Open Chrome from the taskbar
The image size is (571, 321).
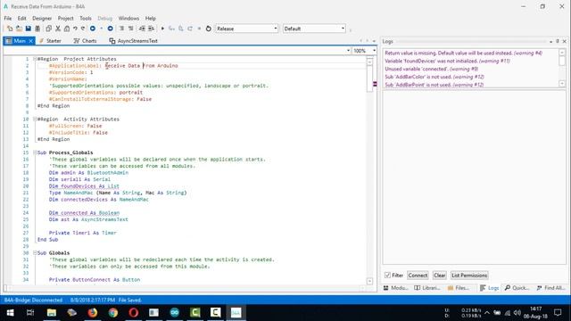click(113, 312)
